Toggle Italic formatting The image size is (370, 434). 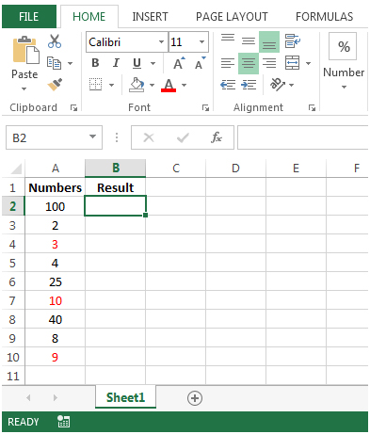point(116,63)
